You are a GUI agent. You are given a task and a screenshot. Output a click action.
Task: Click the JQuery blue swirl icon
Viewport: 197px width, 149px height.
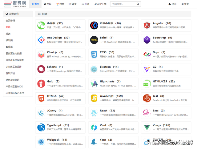41,113
